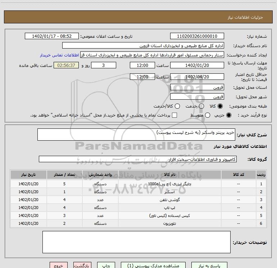Screen dimensions: 277x268
Task: Click the price validity date 1402/04/20 field
Action: click(197, 77)
